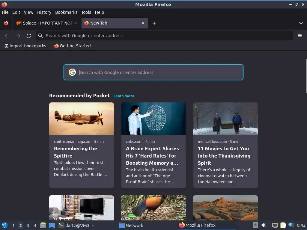Open the file manager launcher icon in taskbar
Image resolution: width=307 pixels, height=230 pixels.
[43, 225]
